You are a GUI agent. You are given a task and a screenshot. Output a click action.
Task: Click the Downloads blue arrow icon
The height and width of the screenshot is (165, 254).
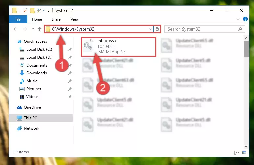click(x=22, y=73)
